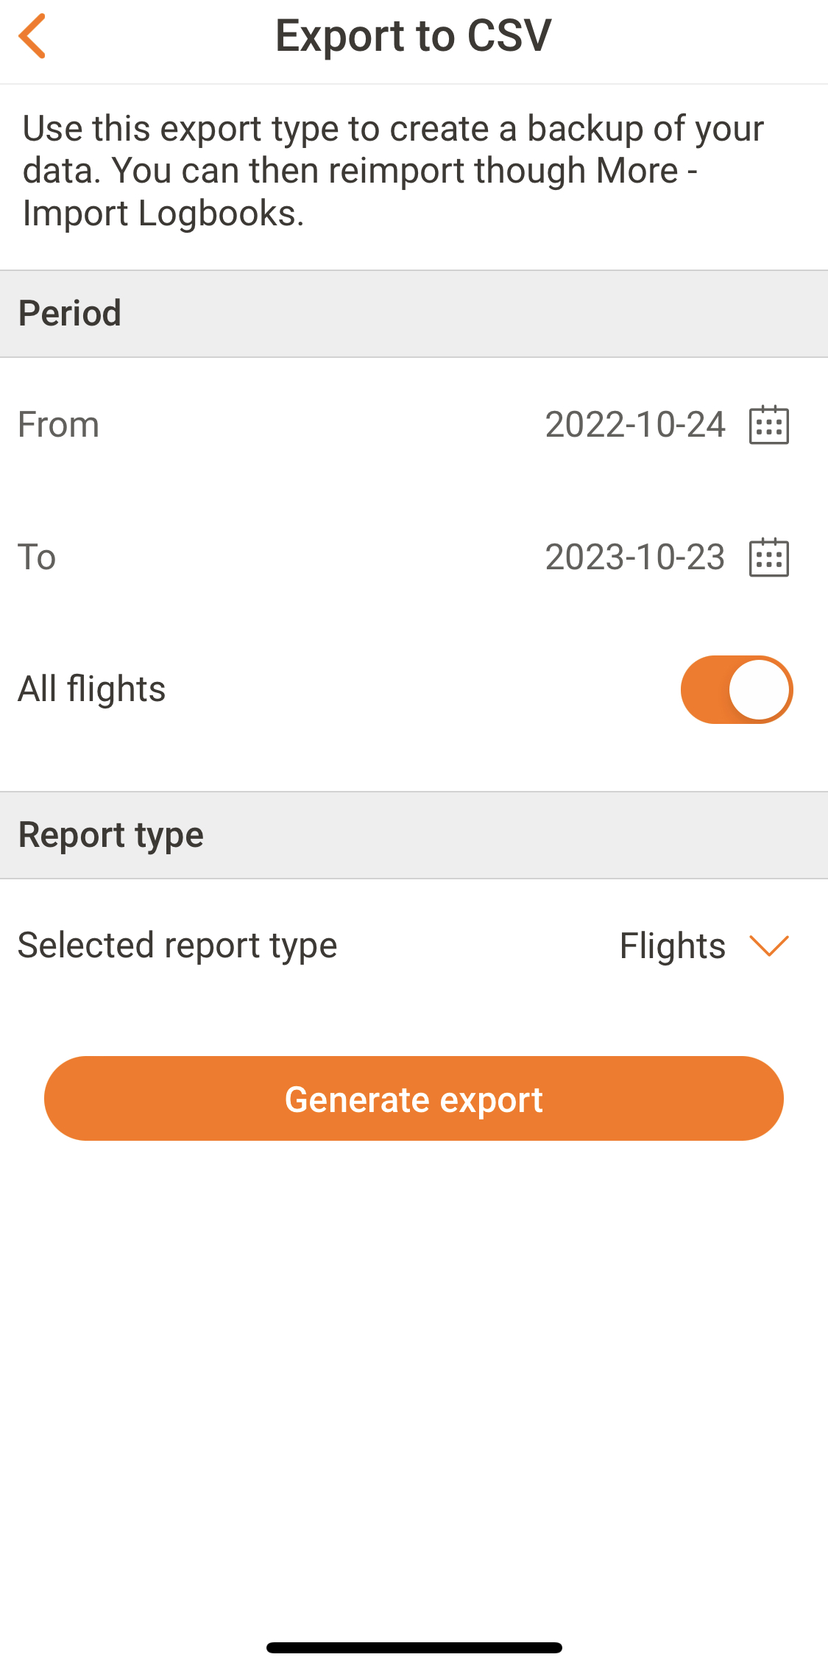Expand the orange report type chevron

[768, 946]
